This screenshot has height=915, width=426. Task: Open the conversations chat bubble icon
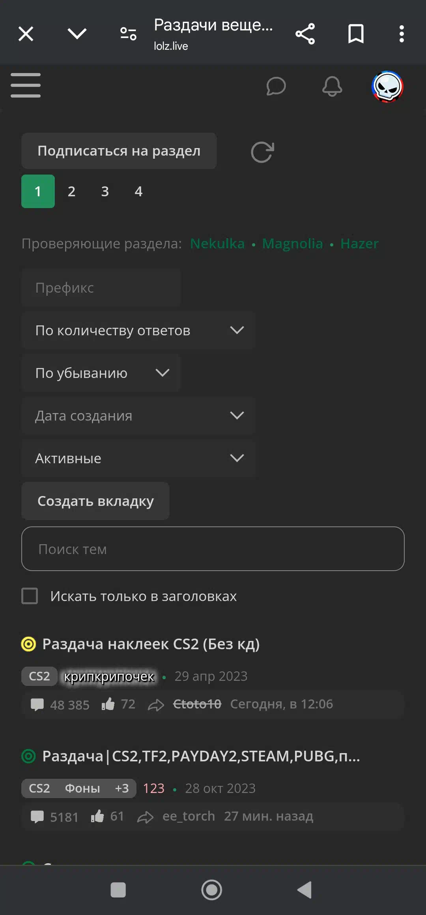tap(276, 86)
